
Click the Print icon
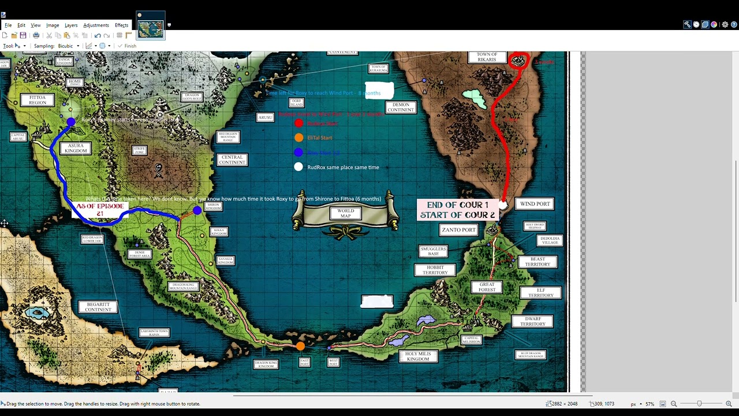(x=36, y=36)
